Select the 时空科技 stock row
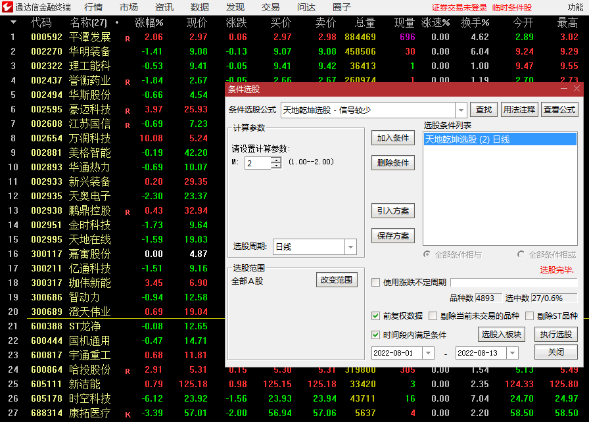This screenshot has width=589, height=422. tap(294, 398)
